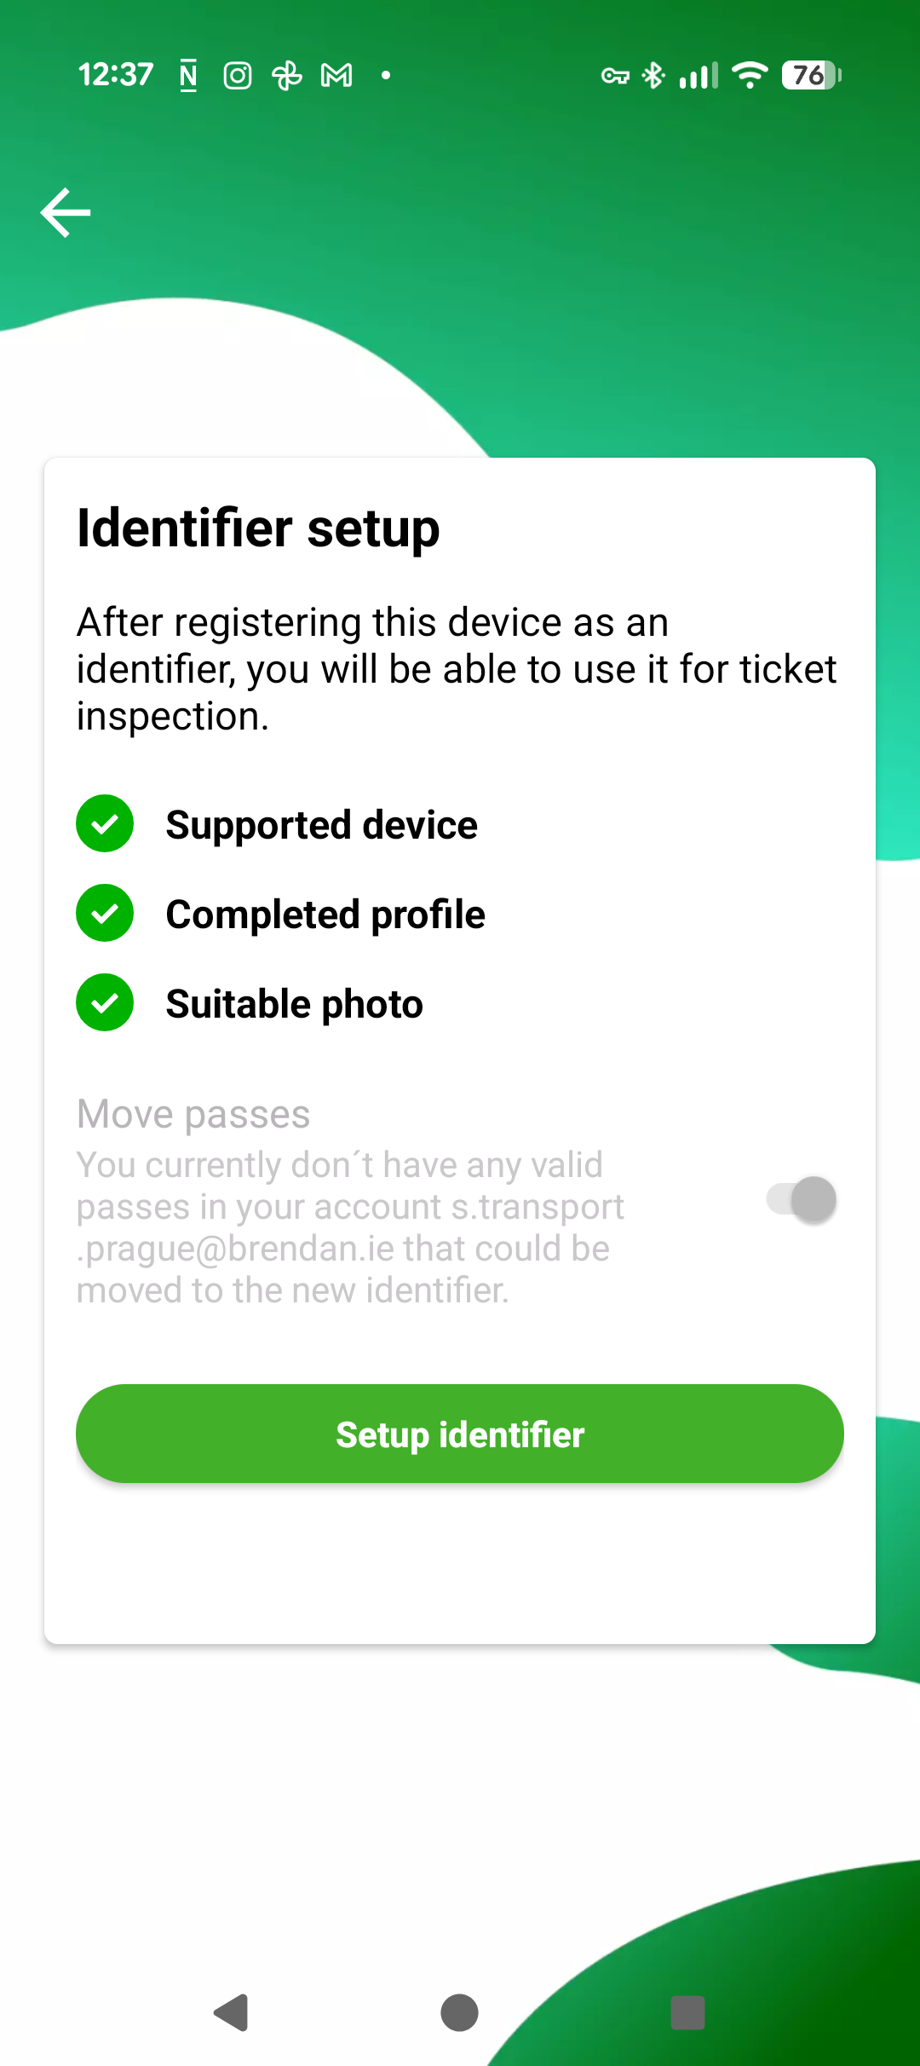Tap the Bluetooth status icon
This screenshot has height=2066, width=920.
(653, 76)
